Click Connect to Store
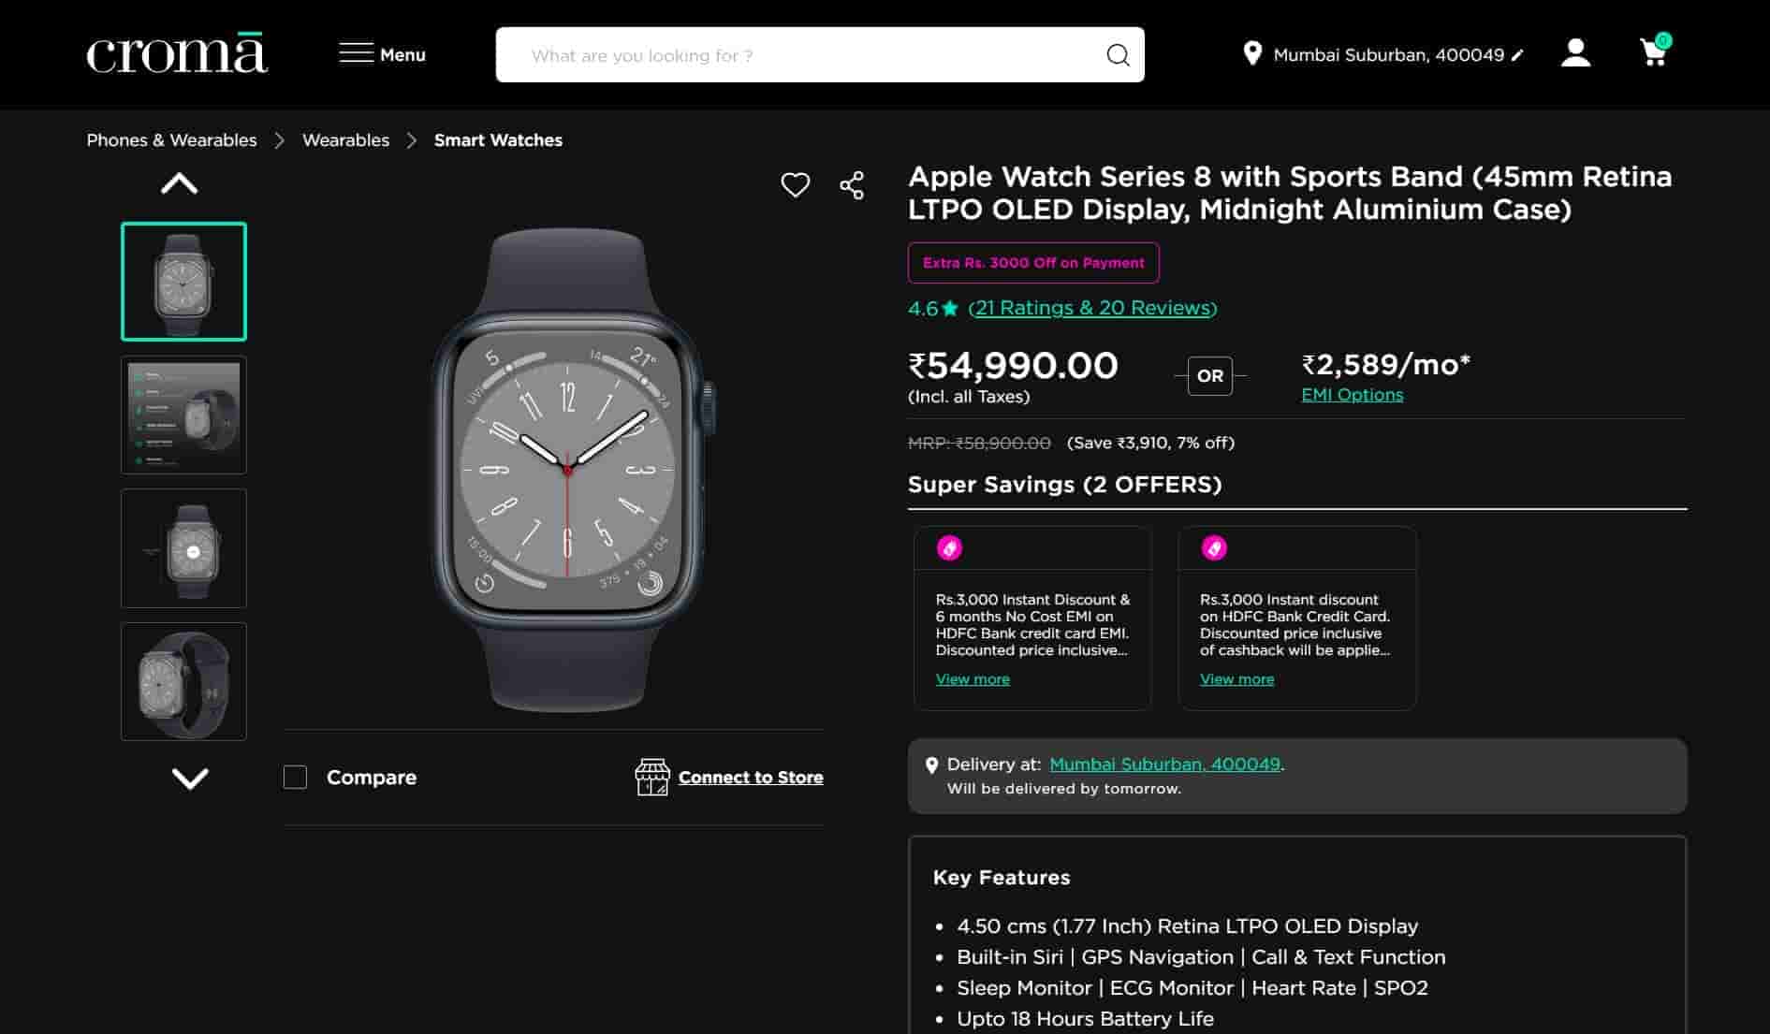The image size is (1770, 1034). click(x=751, y=777)
